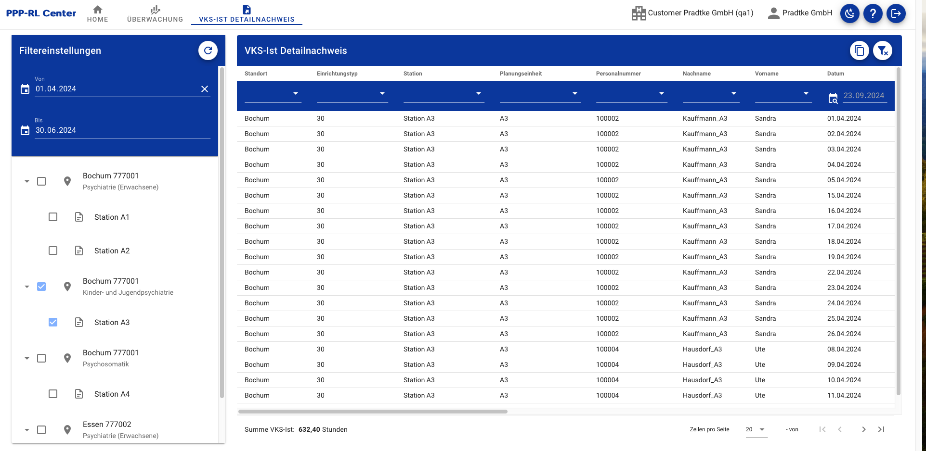Sort by the Nachname column header
The image size is (926, 451).
697,74
